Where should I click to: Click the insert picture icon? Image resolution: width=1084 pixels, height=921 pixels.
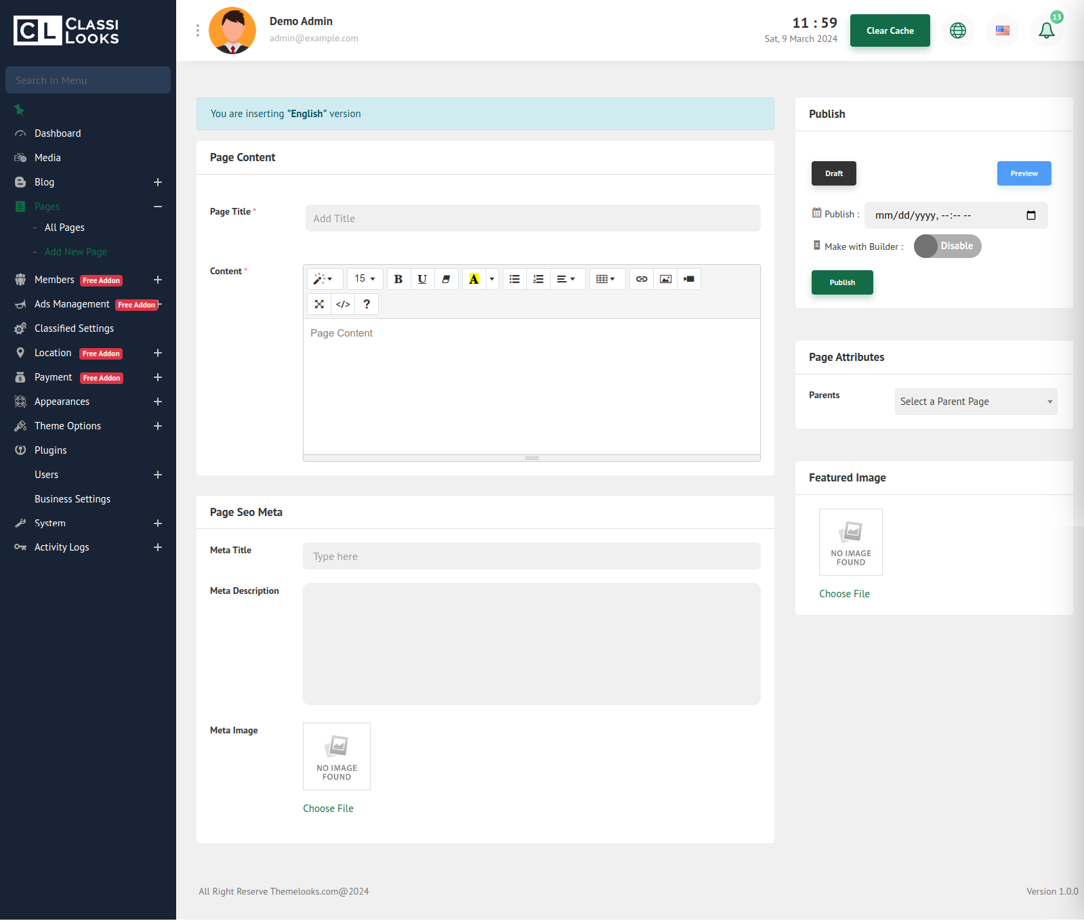click(x=665, y=279)
